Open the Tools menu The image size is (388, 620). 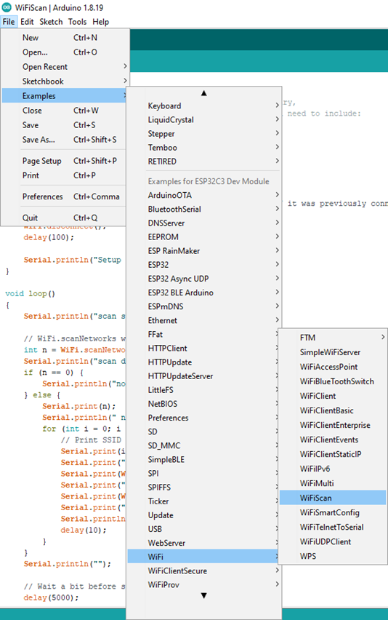(x=77, y=22)
